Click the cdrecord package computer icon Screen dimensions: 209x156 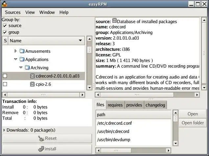33,76
